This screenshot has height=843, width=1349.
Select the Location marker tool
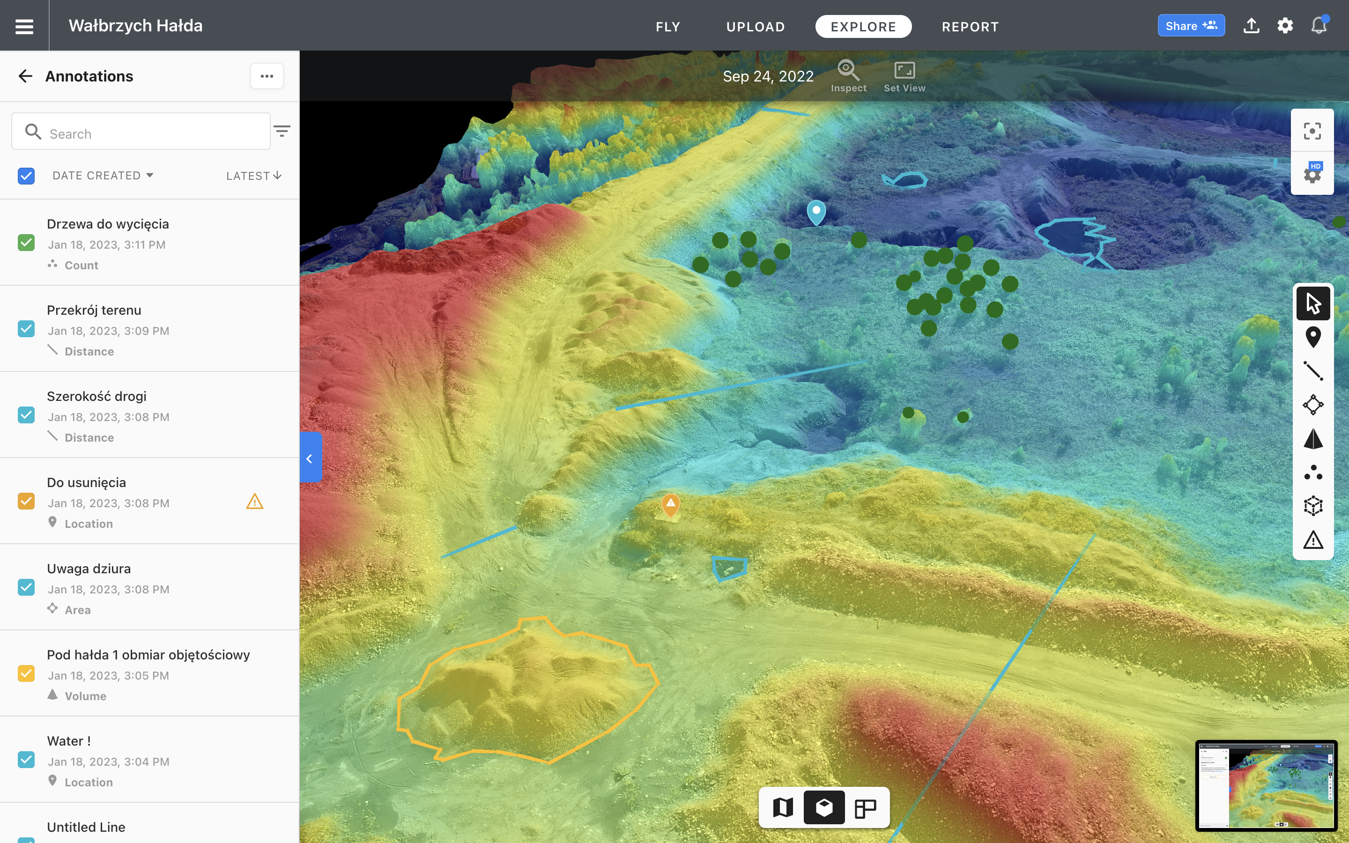(x=1313, y=337)
